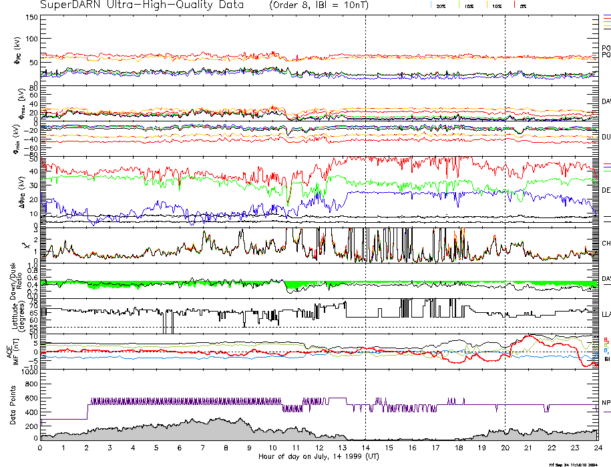Click the hour 24 tick label
The width and height of the screenshot is (611, 467).
pyautogui.click(x=597, y=448)
